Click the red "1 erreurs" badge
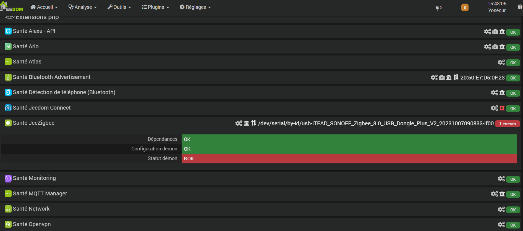This screenshot has height=231, width=523. coord(507,124)
